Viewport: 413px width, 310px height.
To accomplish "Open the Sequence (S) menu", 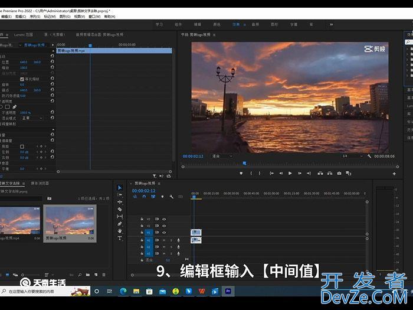I will tap(35, 17).
